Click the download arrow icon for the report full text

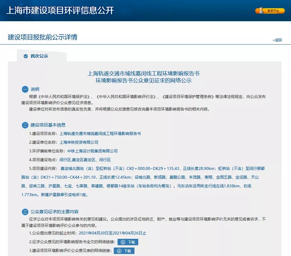pyautogui.click(x=123, y=242)
